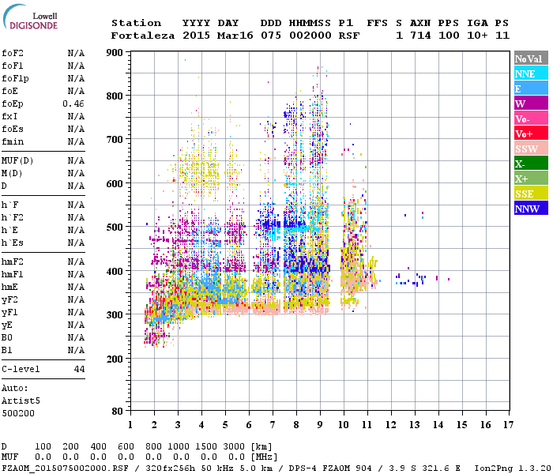Screen dimensions: 553x474
Task: Select the NNE cyan legend swatch
Action: [x=531, y=73]
